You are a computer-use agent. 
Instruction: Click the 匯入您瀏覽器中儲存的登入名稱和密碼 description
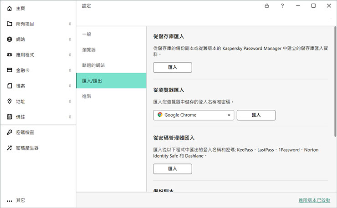pyautogui.click(x=193, y=102)
